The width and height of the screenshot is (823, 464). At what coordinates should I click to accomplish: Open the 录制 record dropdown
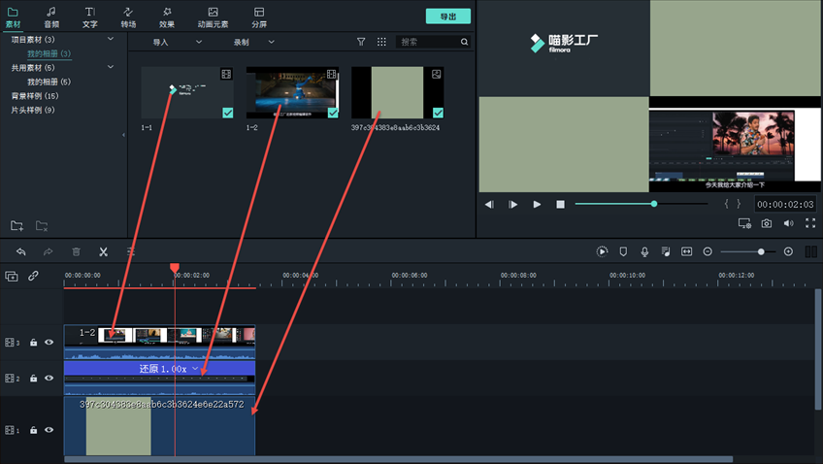coord(253,43)
